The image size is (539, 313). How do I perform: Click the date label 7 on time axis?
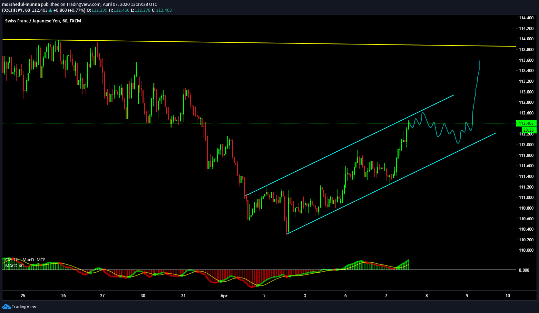(x=386, y=296)
